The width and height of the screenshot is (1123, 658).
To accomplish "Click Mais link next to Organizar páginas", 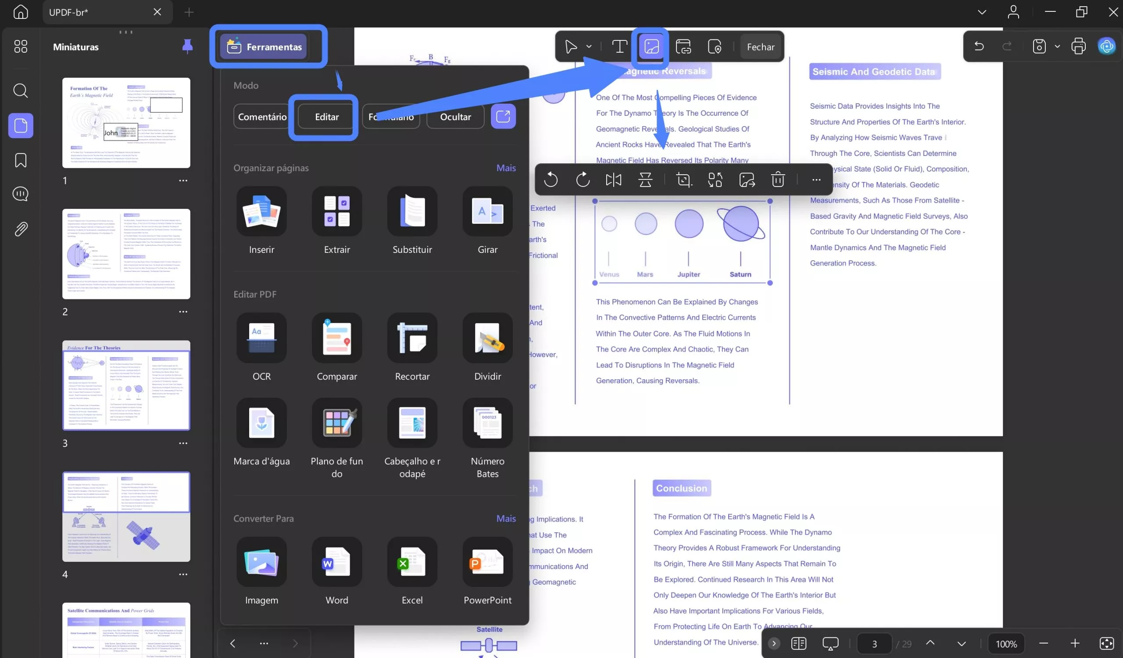I will click(x=506, y=168).
